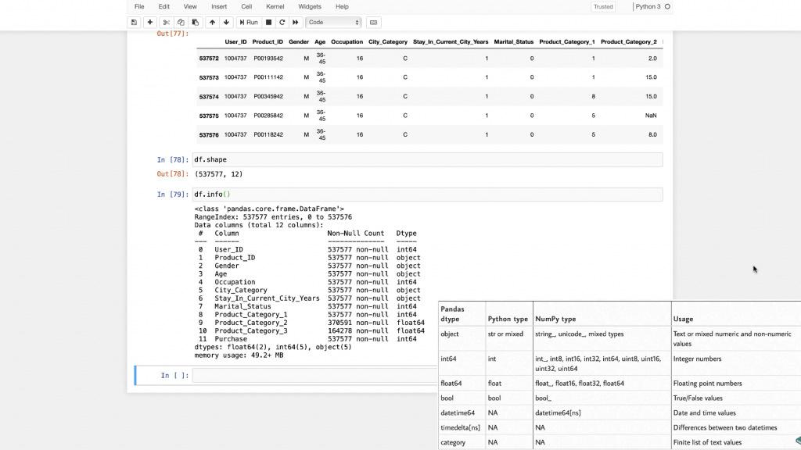Click product ID P00345942

tap(268, 96)
